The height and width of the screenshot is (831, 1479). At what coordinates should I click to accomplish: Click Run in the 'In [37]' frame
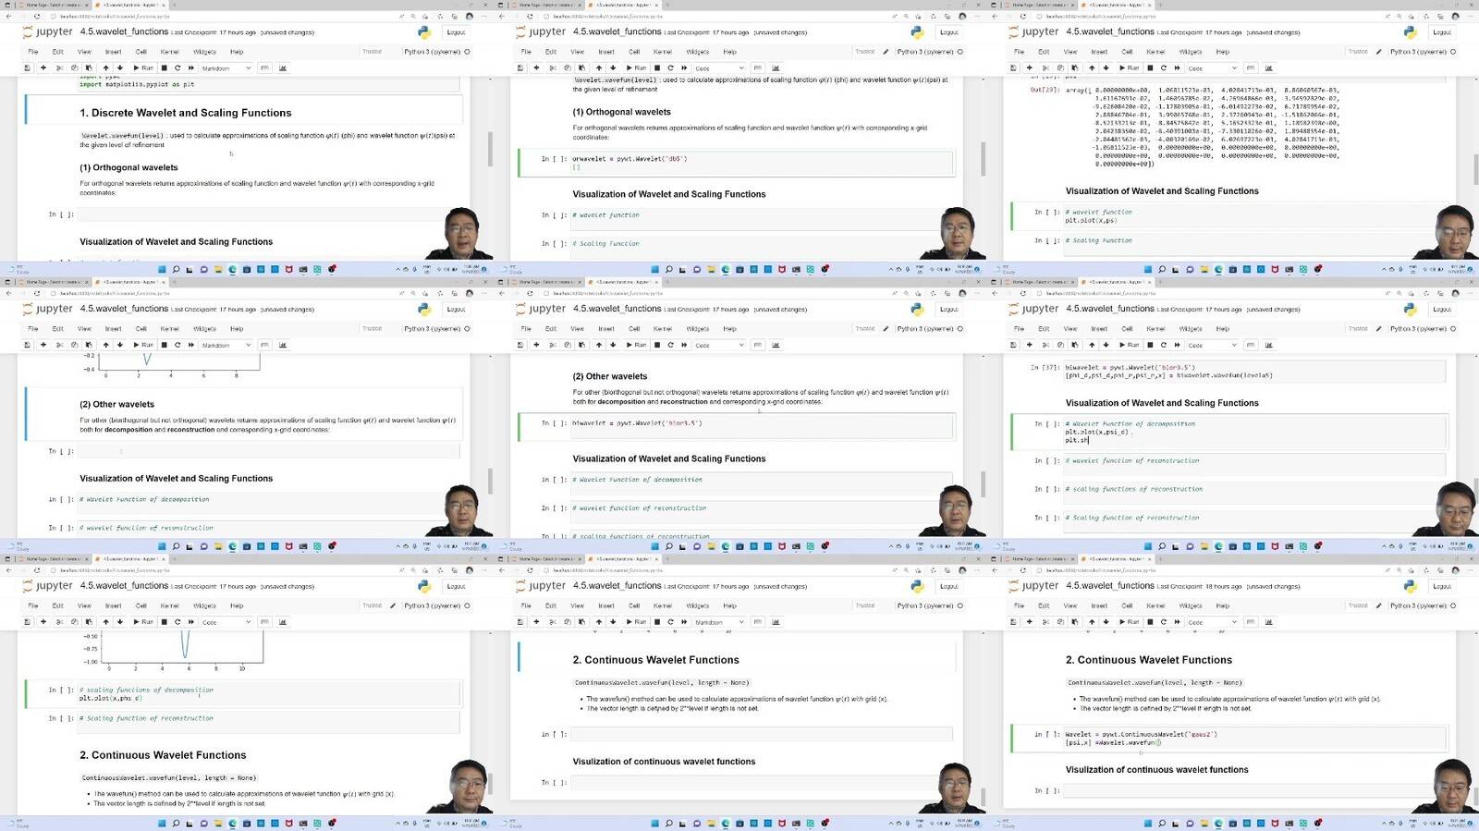click(1130, 345)
